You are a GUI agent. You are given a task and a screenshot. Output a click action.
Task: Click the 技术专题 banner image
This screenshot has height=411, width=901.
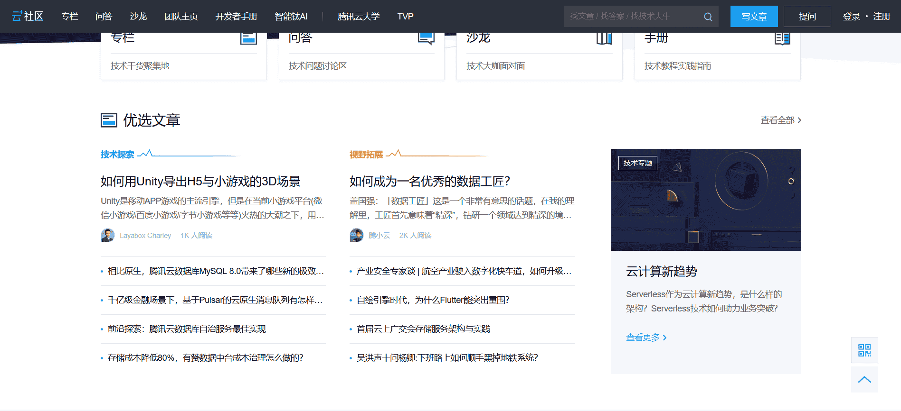tap(706, 200)
